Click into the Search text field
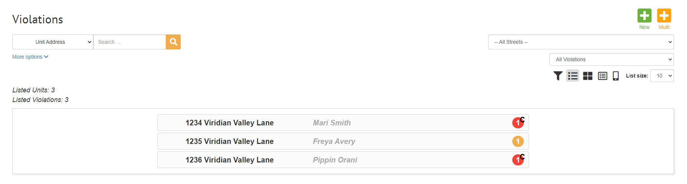687x184 pixels. (129, 42)
